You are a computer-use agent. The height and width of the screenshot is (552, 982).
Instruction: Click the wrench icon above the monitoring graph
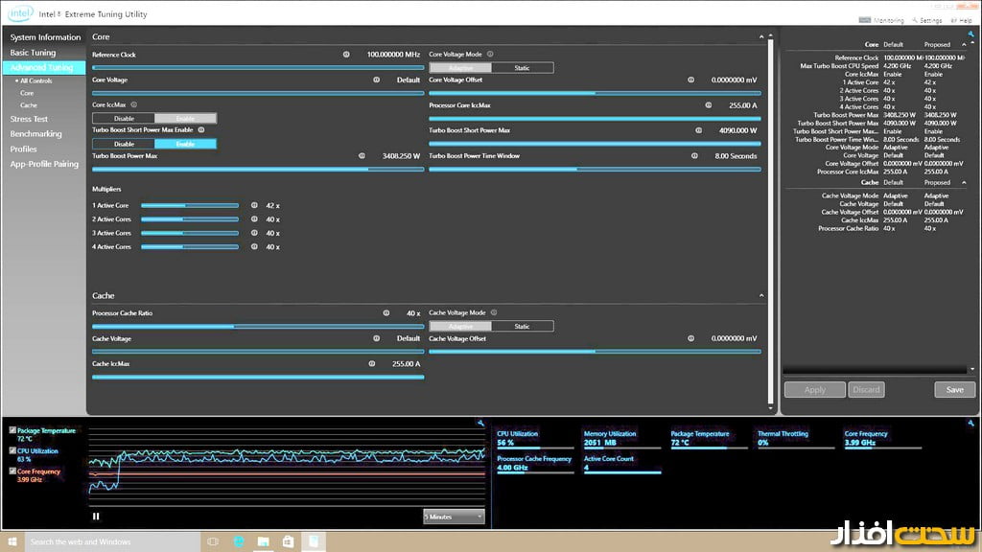479,423
